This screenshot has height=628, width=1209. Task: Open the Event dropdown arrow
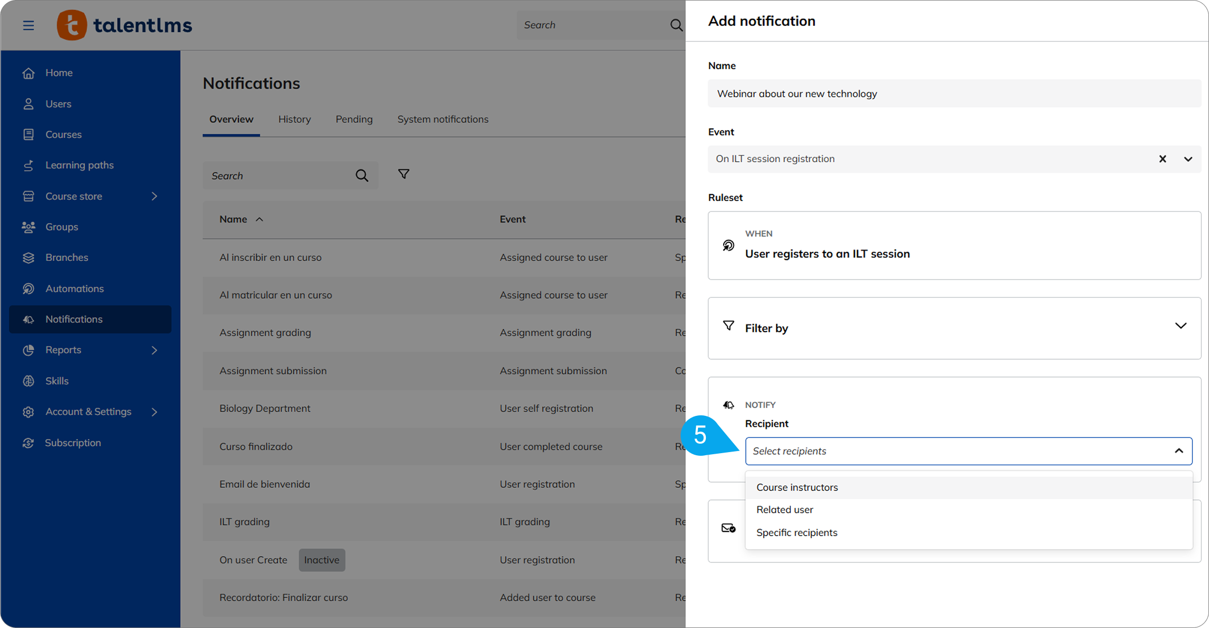pos(1187,159)
